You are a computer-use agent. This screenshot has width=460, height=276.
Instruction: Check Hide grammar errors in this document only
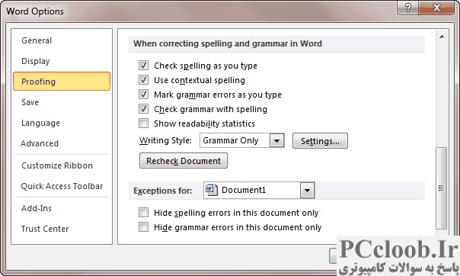[143, 227]
